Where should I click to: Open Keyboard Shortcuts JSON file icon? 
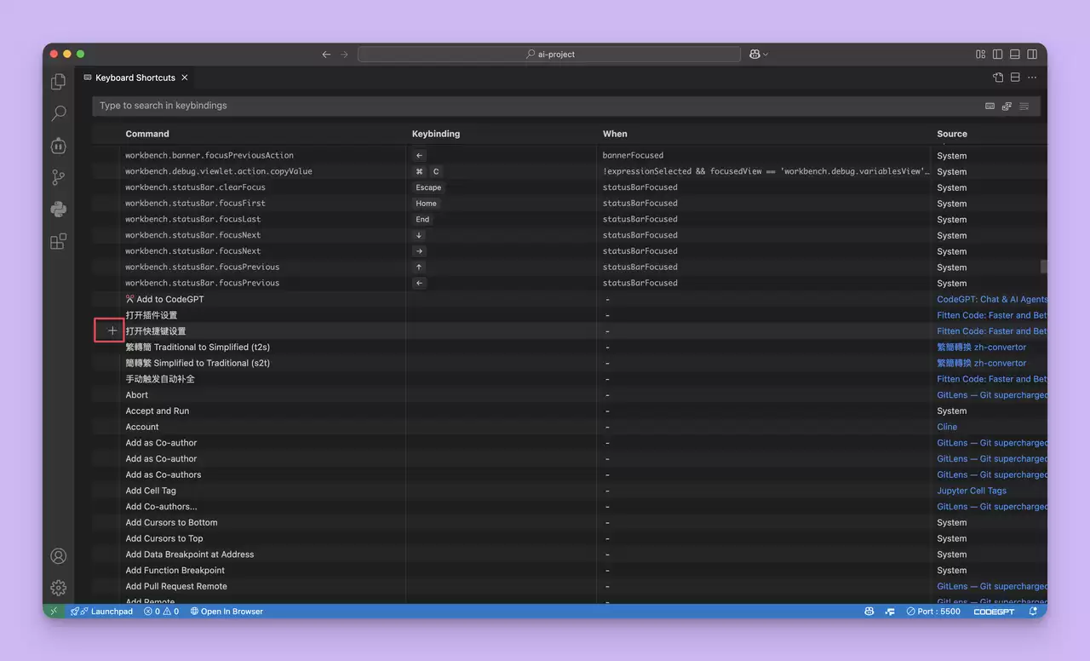998,78
